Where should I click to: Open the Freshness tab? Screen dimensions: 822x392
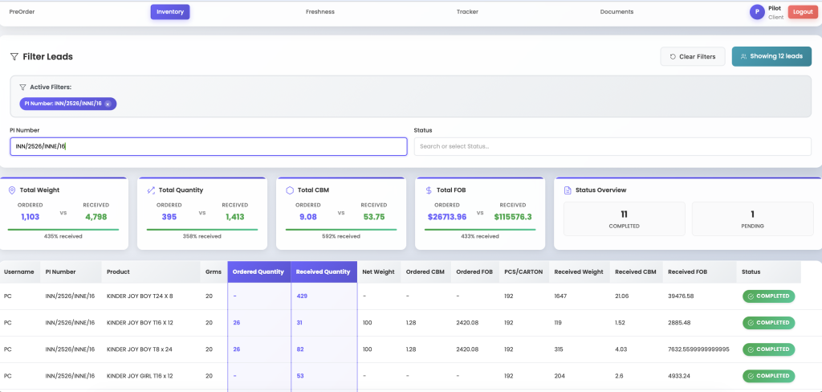(x=319, y=12)
